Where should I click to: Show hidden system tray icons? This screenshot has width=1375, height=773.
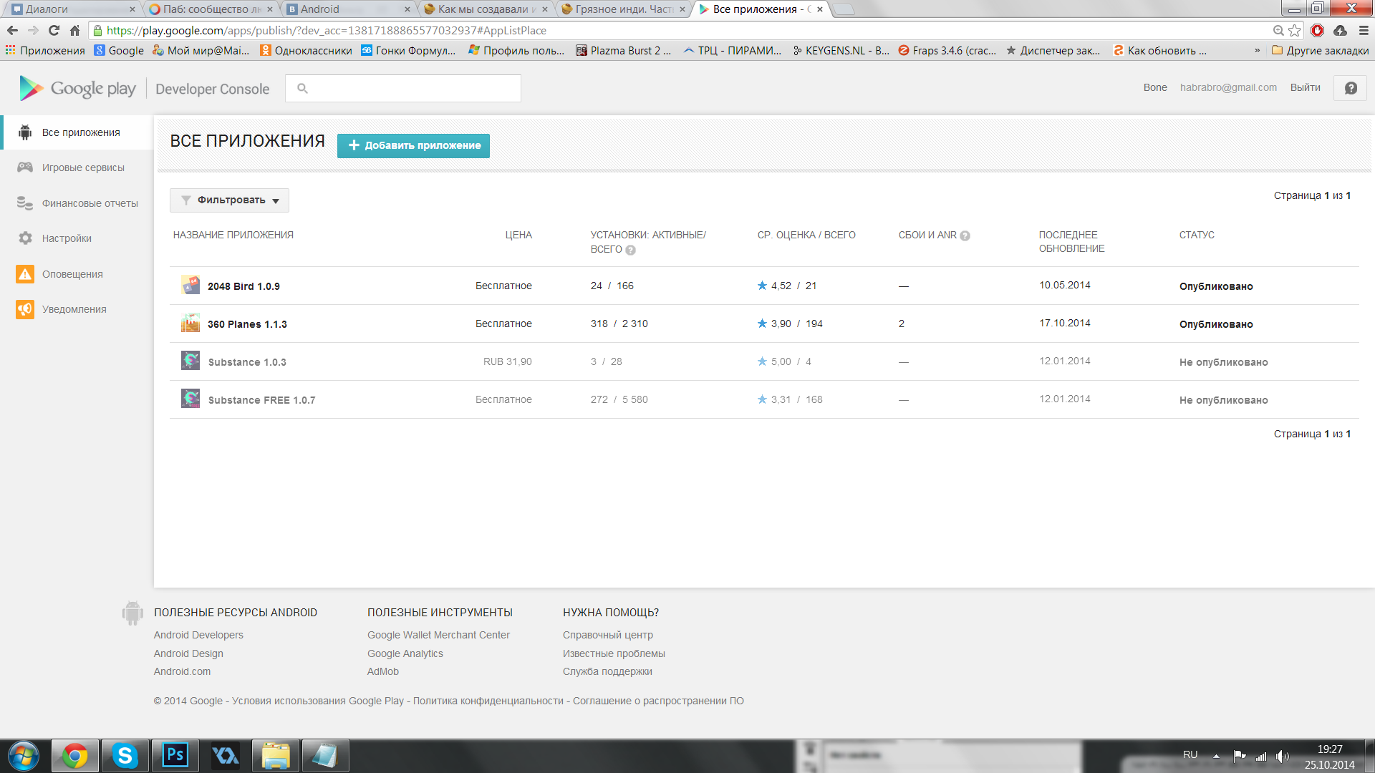tap(1216, 756)
